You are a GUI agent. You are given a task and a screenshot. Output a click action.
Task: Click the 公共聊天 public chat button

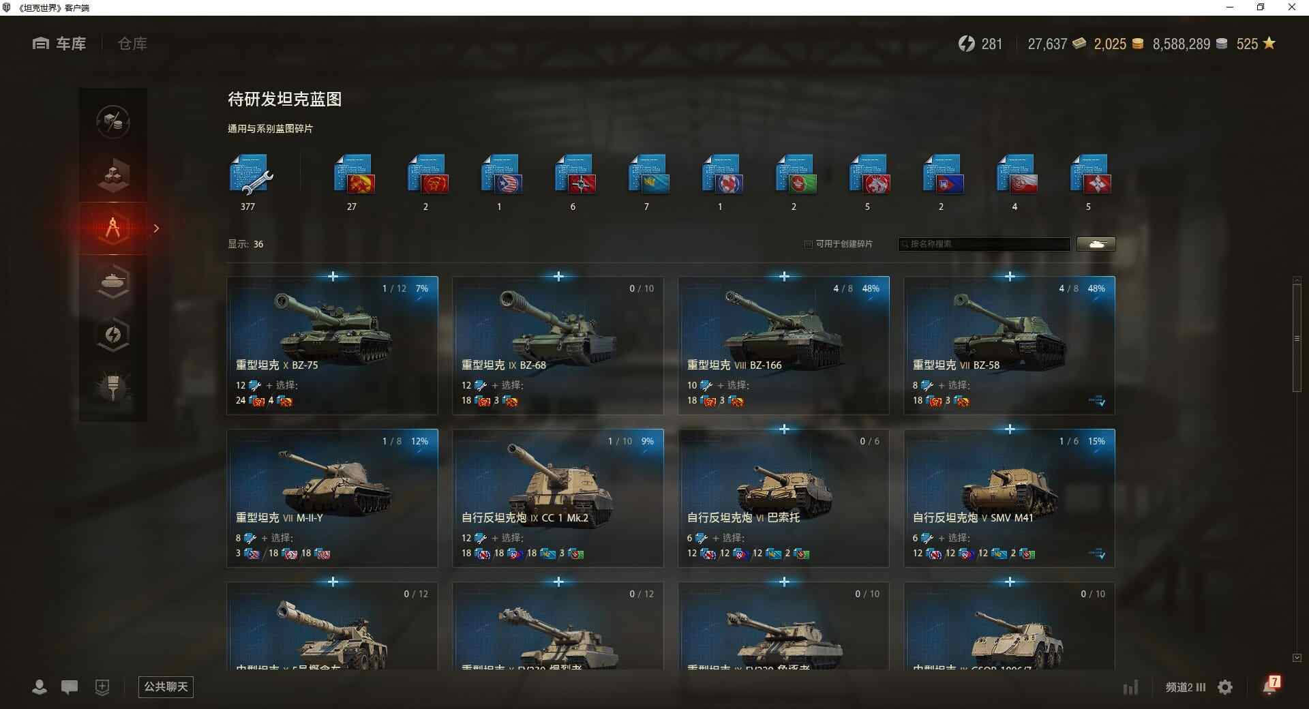click(166, 687)
